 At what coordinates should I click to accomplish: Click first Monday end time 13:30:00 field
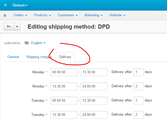tap(94, 72)
